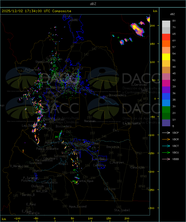Click the Sta.Isabel place label
This screenshot has width=186, height=222.
click(122, 210)
